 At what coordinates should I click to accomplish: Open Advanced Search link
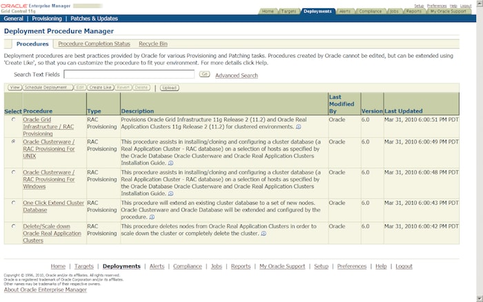click(237, 75)
